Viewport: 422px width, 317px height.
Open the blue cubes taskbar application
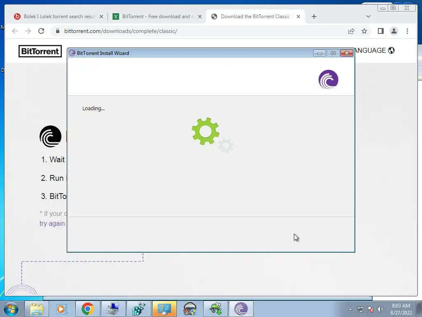(138, 309)
